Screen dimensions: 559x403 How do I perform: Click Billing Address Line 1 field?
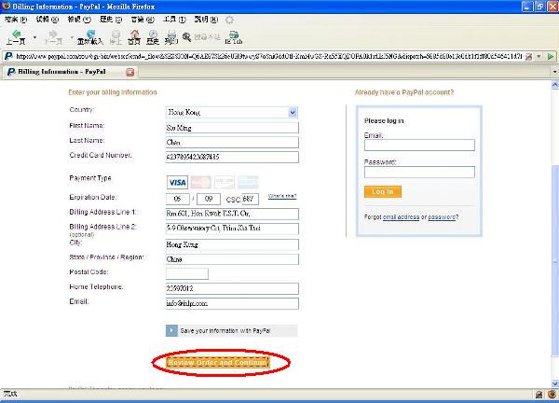(232, 214)
